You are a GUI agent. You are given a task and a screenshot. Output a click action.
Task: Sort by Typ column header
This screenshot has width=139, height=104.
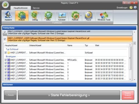click(89, 45)
